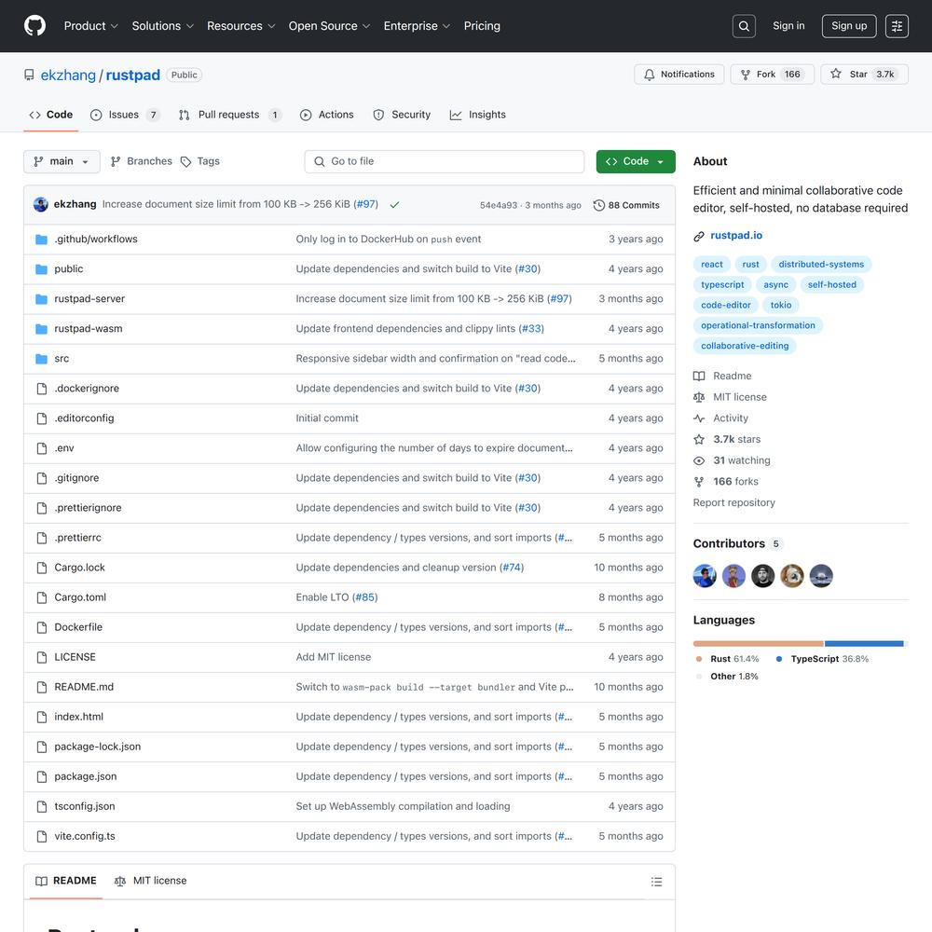932x932 pixels.
Task: Select the MIT license tab below file list
Action: (x=150, y=881)
